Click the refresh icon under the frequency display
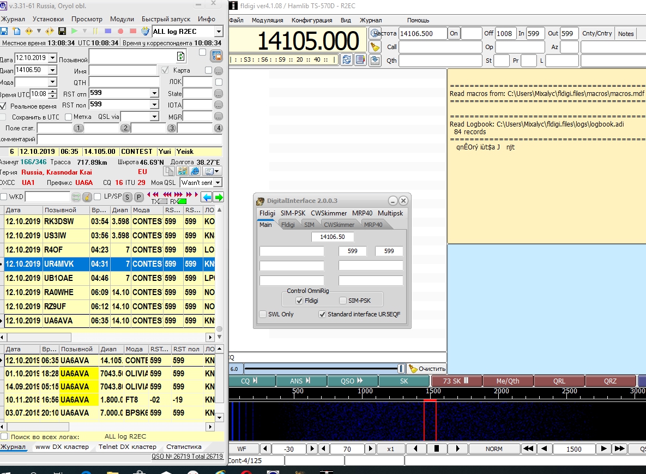This screenshot has width=646, height=474. [x=346, y=59]
